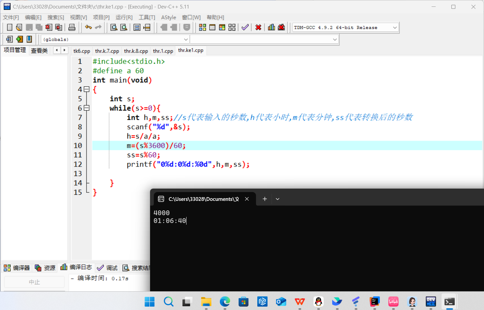Click the New source file toolbar icon
484x310 pixels.
pos(10,28)
